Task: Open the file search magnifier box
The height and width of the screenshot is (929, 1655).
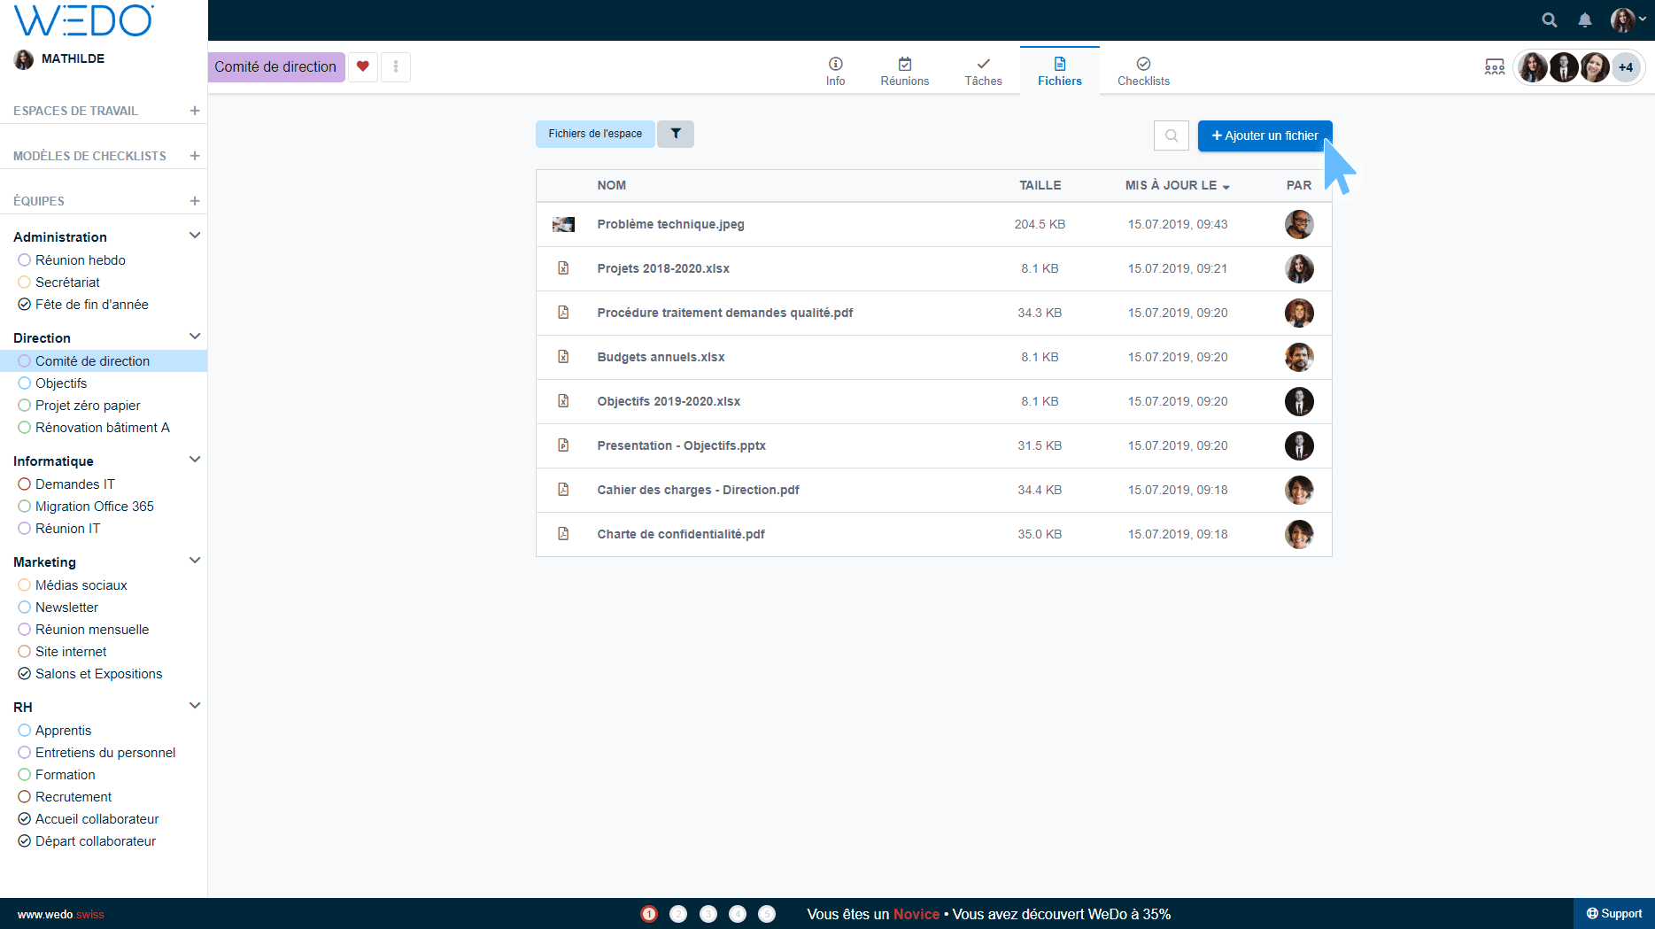Action: [x=1171, y=135]
